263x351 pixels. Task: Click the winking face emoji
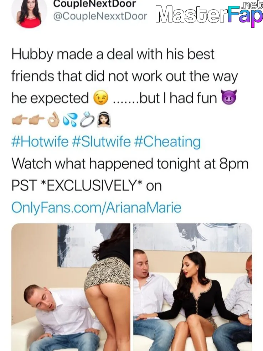click(101, 98)
